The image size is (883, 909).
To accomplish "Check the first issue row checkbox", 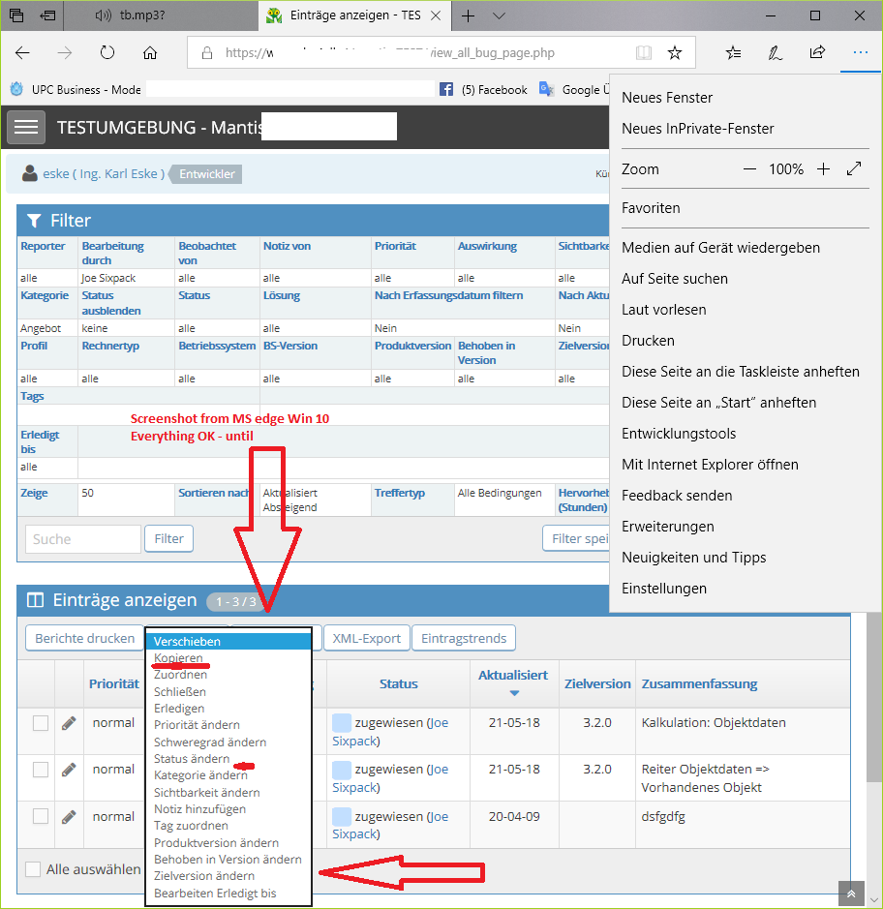I will click(41, 723).
